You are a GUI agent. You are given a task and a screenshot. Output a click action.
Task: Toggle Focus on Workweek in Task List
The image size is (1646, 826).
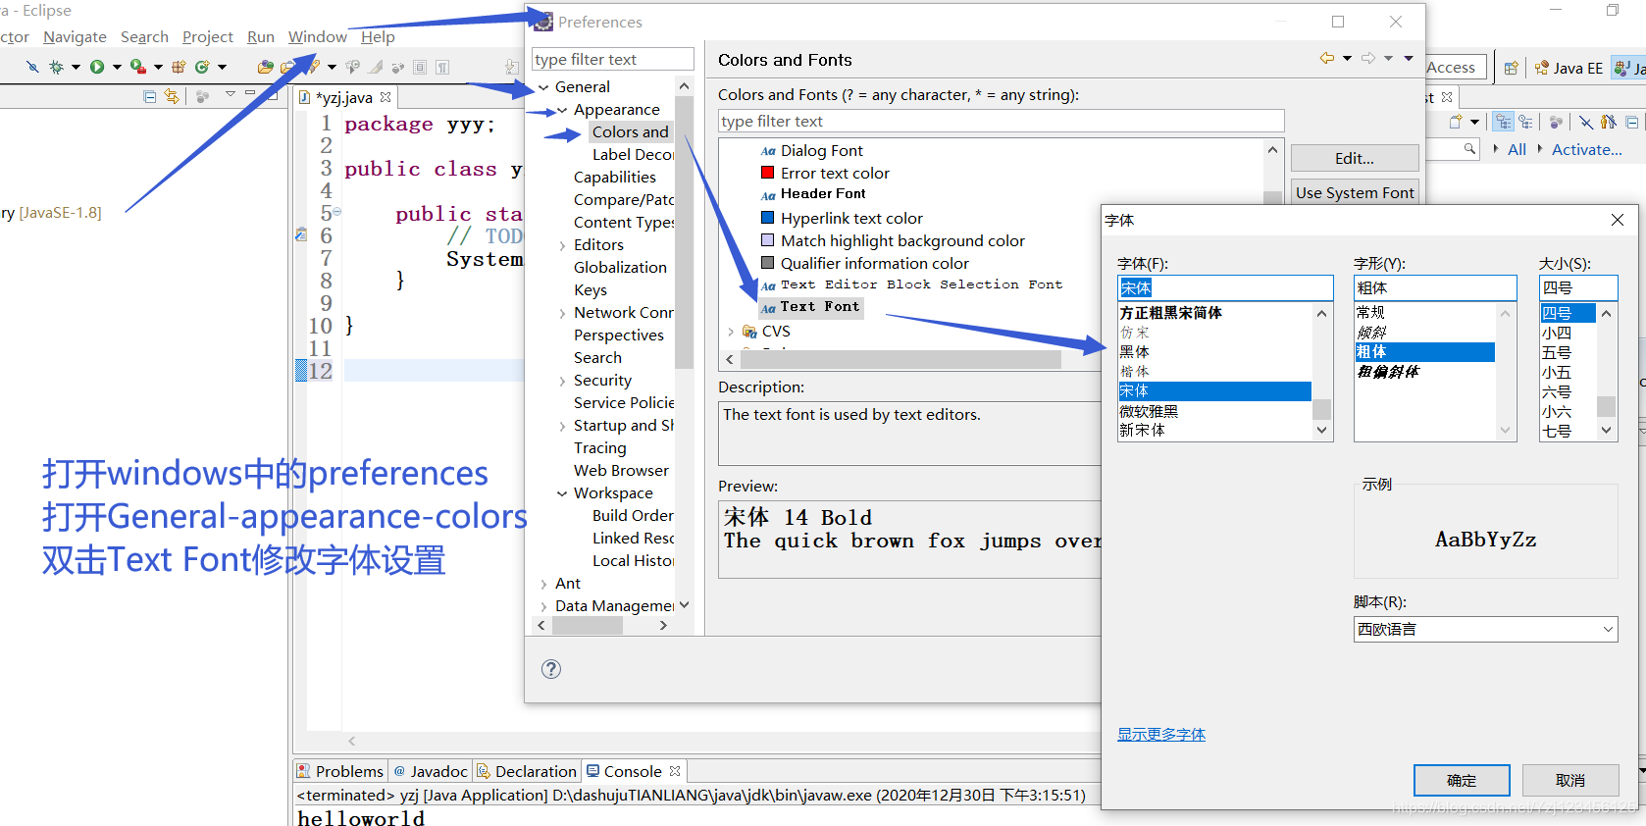pyautogui.click(x=1556, y=122)
